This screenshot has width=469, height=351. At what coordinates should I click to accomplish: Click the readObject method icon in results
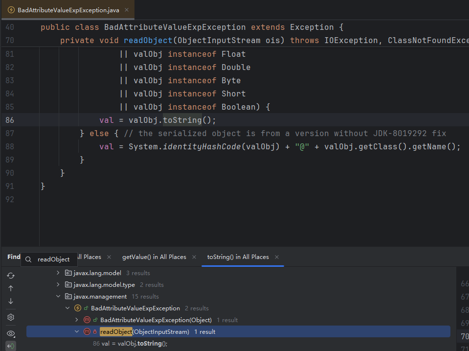click(87, 332)
